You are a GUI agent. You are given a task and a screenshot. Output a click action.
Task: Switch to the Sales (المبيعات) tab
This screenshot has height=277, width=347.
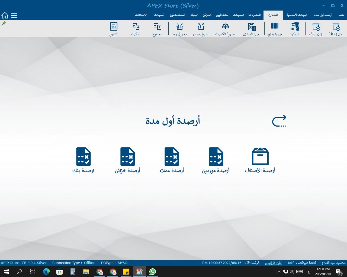(238, 15)
